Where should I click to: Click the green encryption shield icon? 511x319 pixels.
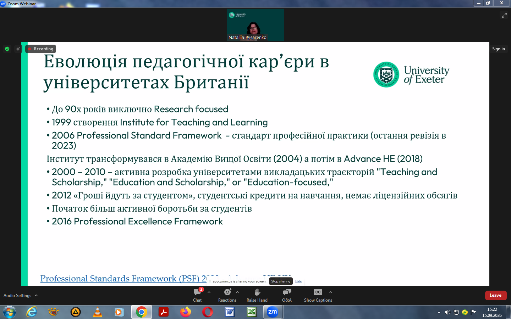pos(7,49)
